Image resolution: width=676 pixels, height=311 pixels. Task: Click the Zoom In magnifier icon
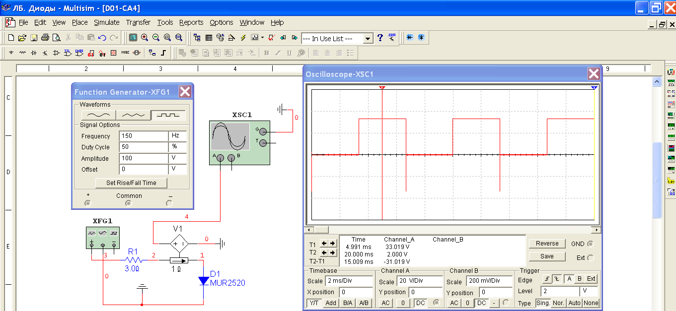145,38
